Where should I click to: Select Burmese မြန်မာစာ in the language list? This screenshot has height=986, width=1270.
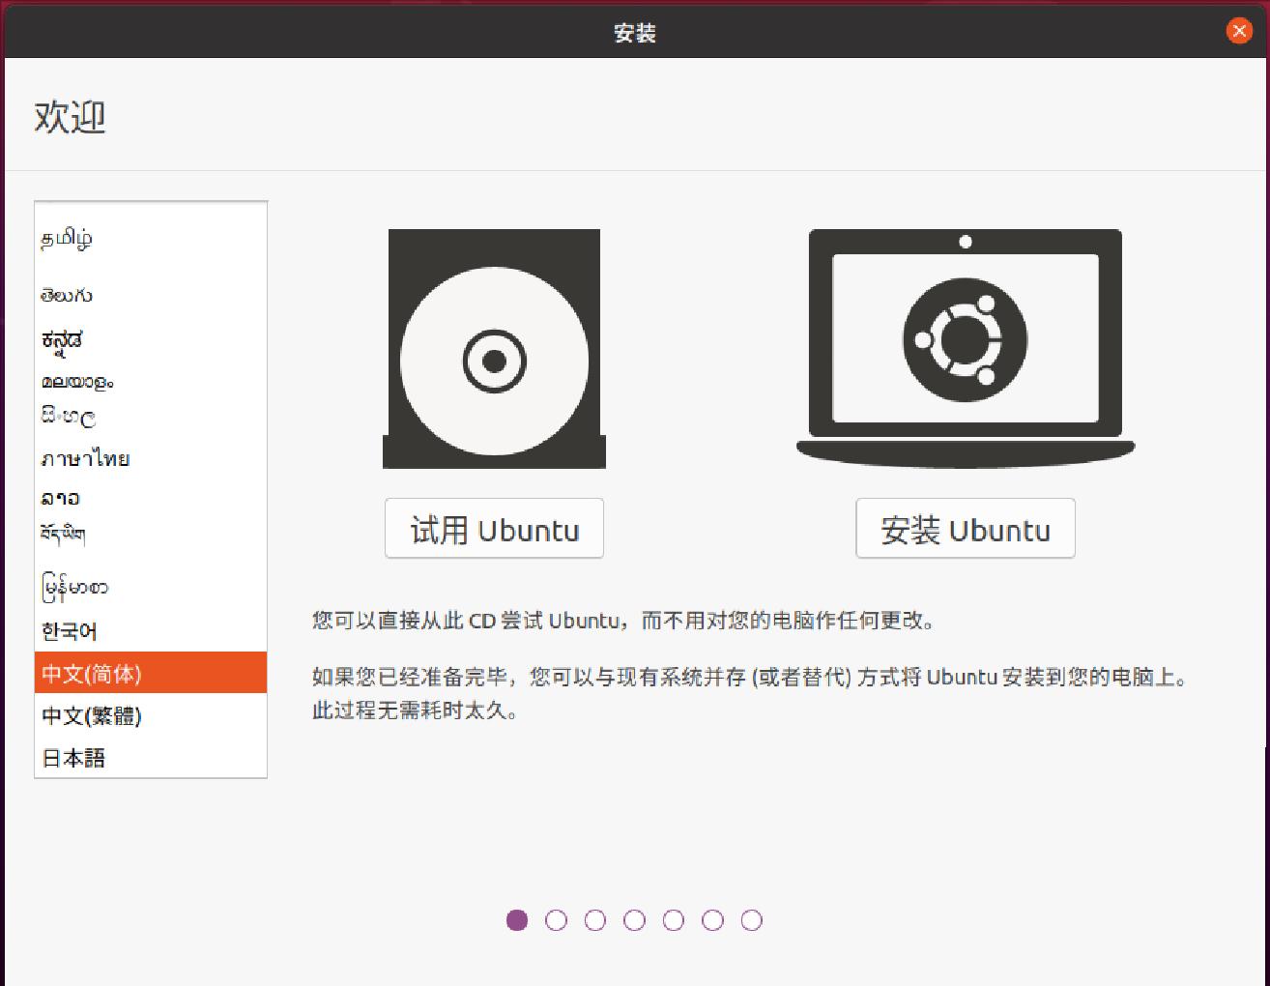pyautogui.click(x=151, y=587)
